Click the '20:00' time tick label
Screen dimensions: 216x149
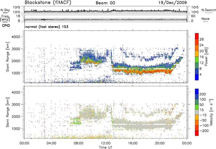160,143
